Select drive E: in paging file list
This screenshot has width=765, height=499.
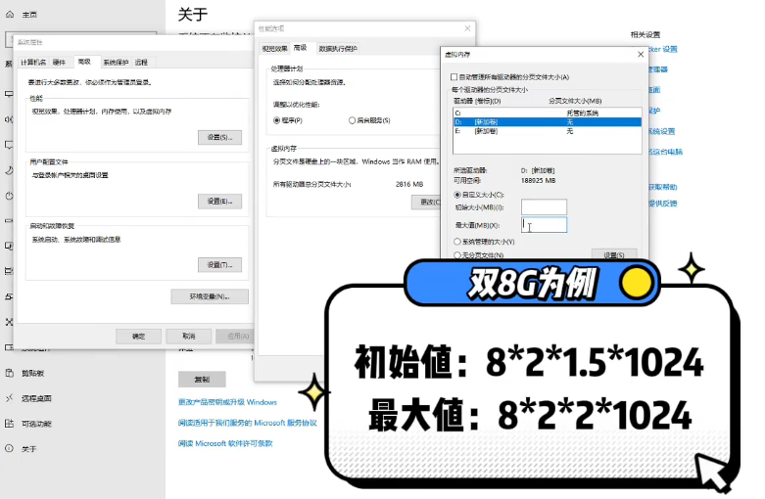[457, 130]
